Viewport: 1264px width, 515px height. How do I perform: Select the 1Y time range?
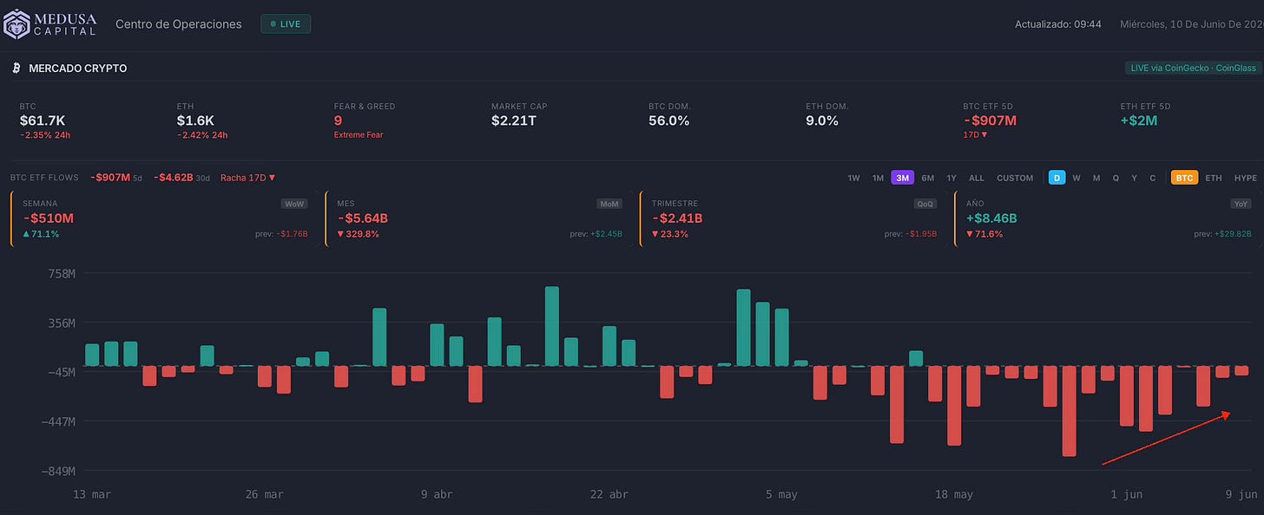coord(951,178)
